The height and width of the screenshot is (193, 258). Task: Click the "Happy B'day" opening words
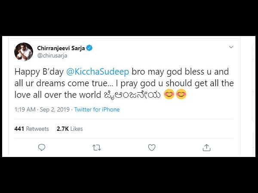pyautogui.click(x=39, y=72)
